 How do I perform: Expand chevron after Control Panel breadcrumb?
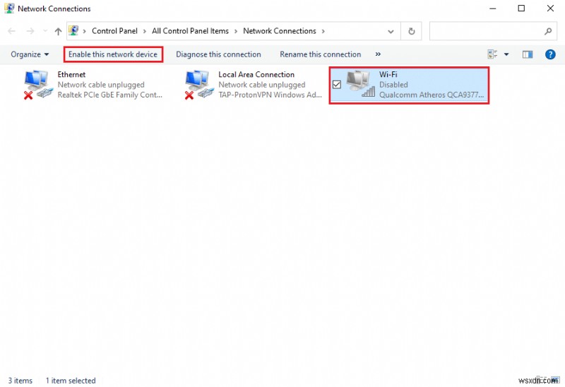[x=145, y=31]
